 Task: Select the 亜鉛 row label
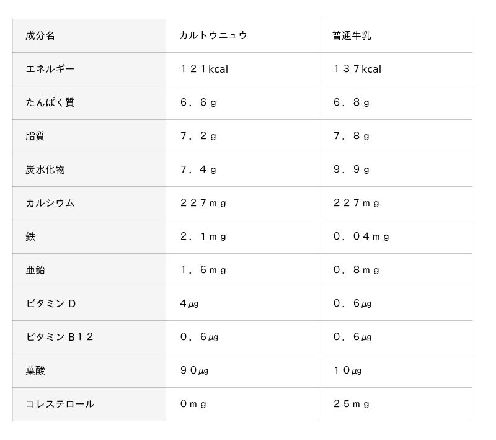(35, 270)
